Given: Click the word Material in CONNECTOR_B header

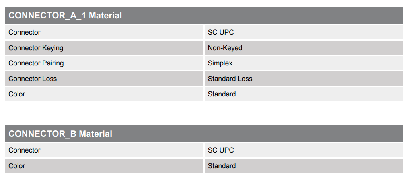Looking at the screenshot, I should click(x=95, y=134).
